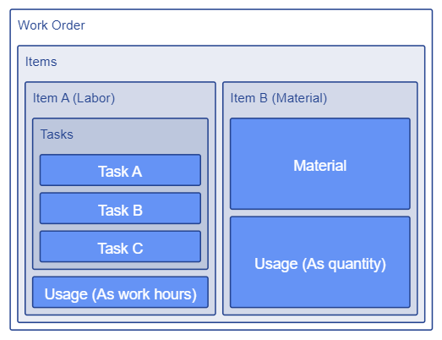
Task: Click the Work Order title text
Action: (x=52, y=25)
